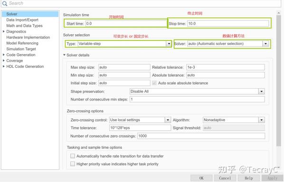Open Data Import/Export settings
Viewport: 285px width, 182px height.
(x=22, y=20)
